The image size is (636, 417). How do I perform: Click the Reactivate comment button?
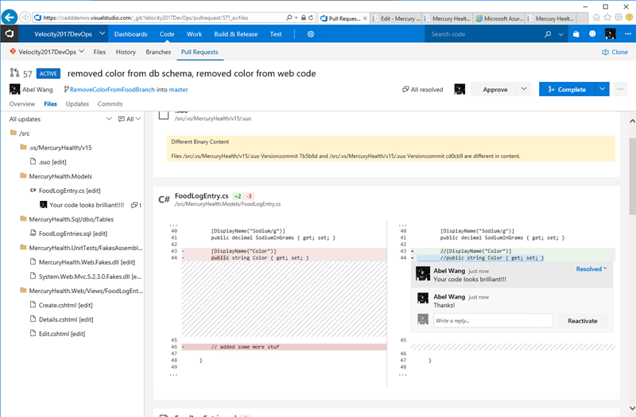(583, 321)
